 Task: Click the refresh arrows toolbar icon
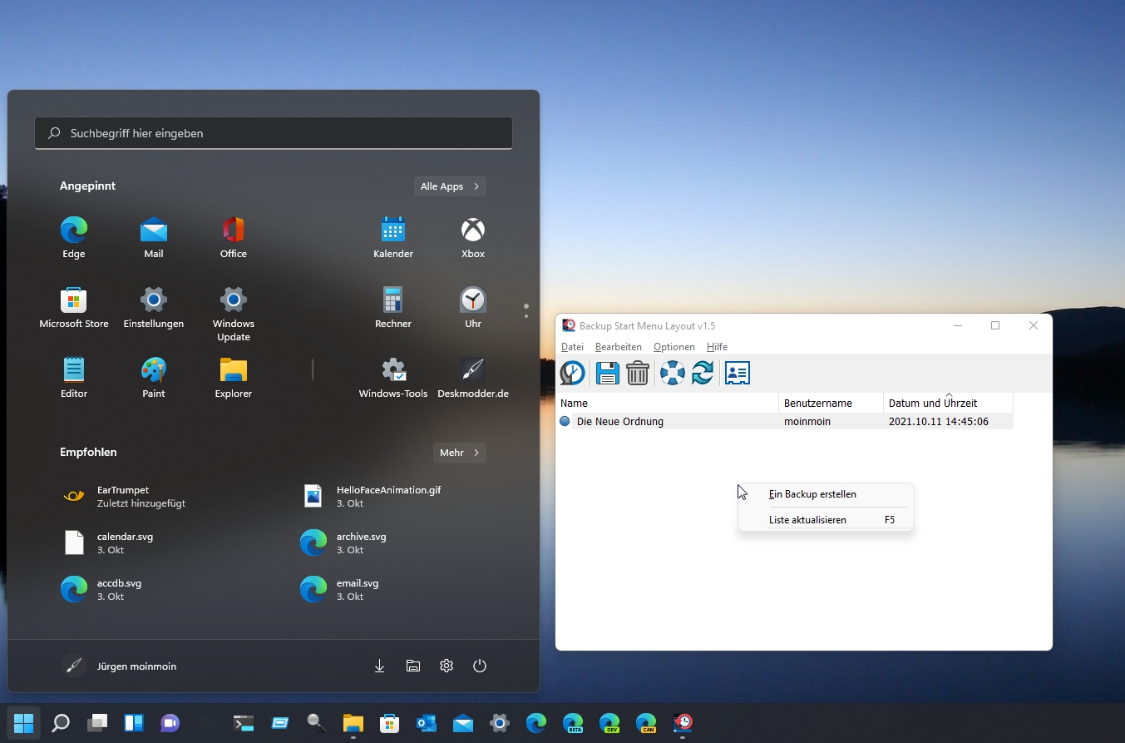click(x=703, y=373)
